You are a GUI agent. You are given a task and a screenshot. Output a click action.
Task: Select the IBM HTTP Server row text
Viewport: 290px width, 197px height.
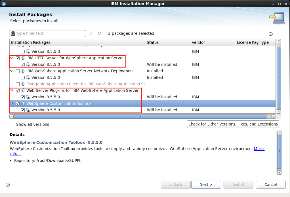(x=75, y=58)
